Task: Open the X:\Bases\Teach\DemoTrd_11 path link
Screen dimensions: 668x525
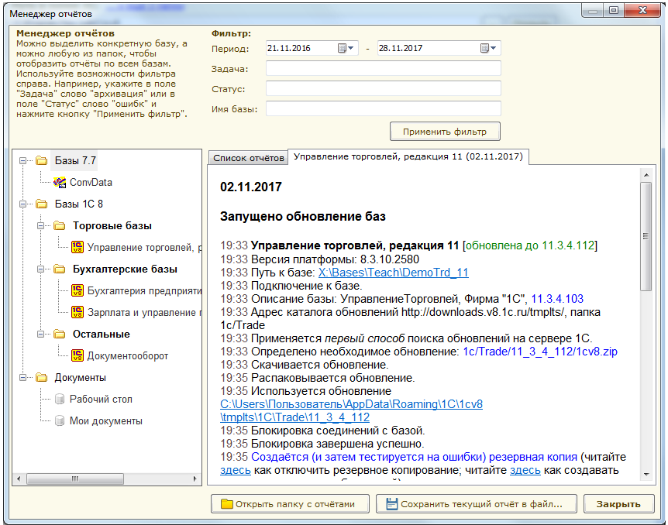Action: (x=393, y=273)
